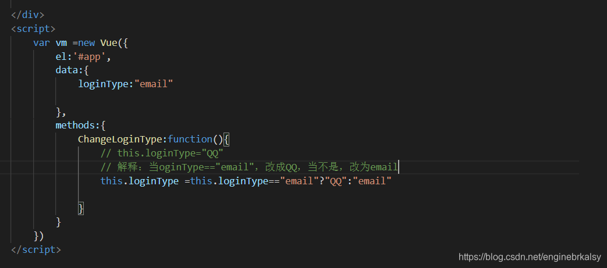Viewport: 607px width, 268px height.
Task: Click the ChangeLoginType:function(){ line
Action: (x=154, y=139)
